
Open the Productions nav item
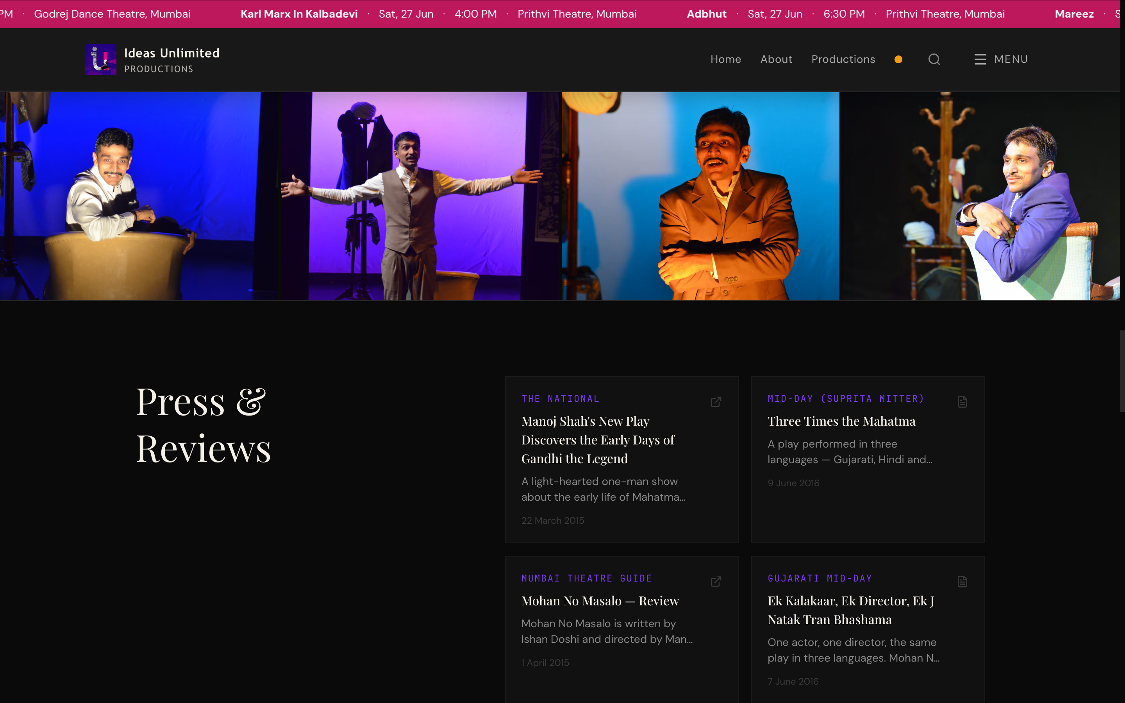[843, 59]
